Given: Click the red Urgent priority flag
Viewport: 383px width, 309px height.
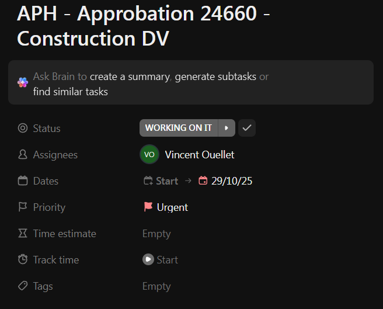Looking at the screenshot, I should 148,207.
